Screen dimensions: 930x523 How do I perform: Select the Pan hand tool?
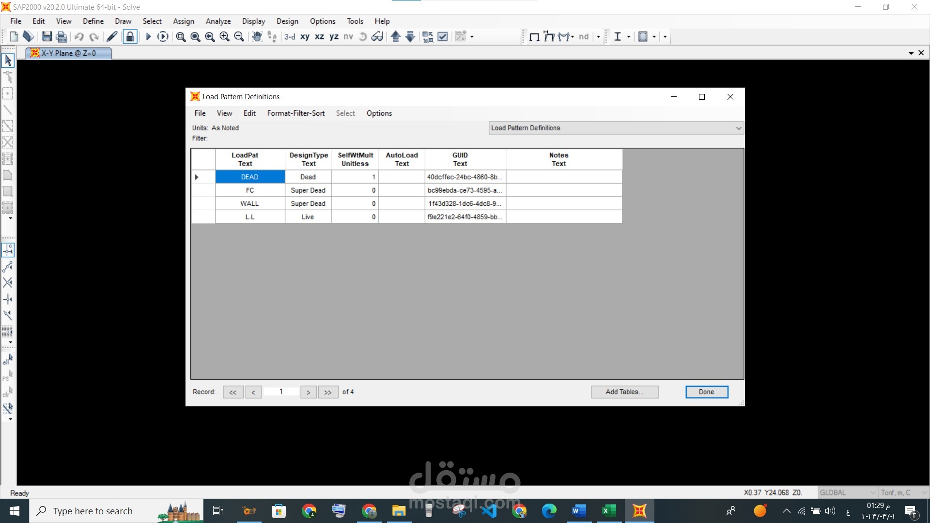257,37
